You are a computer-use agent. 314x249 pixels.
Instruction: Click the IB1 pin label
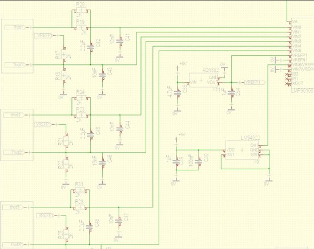click(295, 79)
